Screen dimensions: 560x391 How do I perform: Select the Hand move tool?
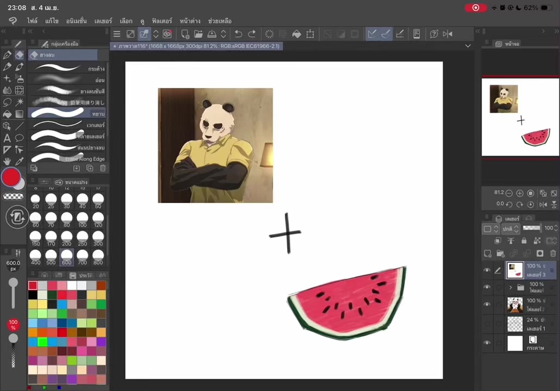point(7,162)
